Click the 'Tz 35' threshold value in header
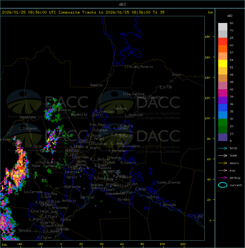 coord(159,12)
